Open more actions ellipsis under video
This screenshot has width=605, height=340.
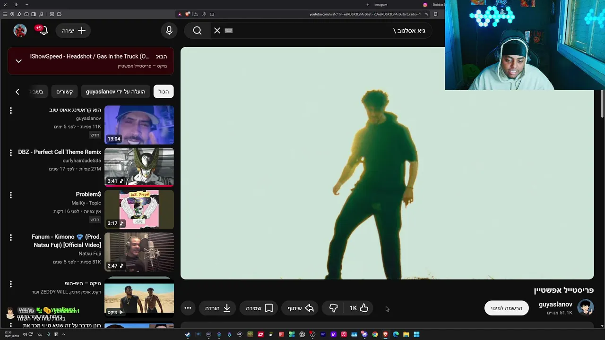pyautogui.click(x=188, y=308)
